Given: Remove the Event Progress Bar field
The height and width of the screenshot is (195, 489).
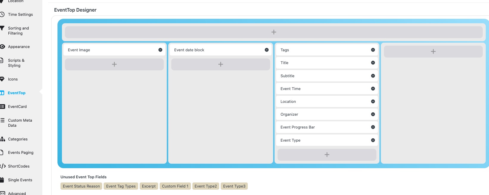Looking at the screenshot, I should [x=373, y=127].
